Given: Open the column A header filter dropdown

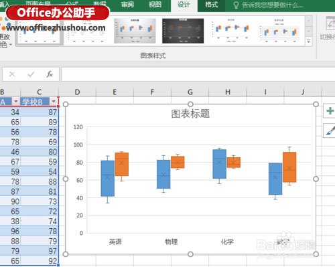Looking at the screenshot, I should [15, 102].
